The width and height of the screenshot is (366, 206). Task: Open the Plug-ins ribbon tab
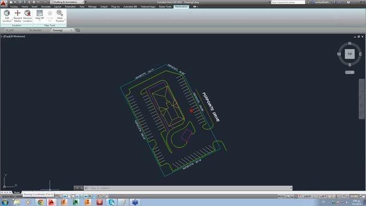tap(116, 7)
